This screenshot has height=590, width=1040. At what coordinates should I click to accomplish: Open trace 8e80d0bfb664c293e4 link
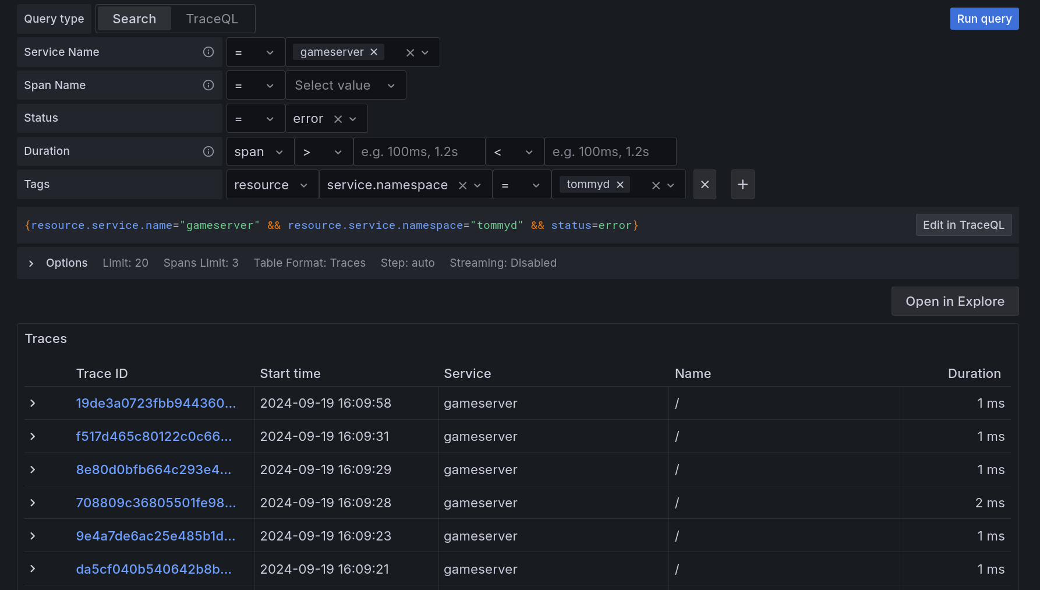154,469
